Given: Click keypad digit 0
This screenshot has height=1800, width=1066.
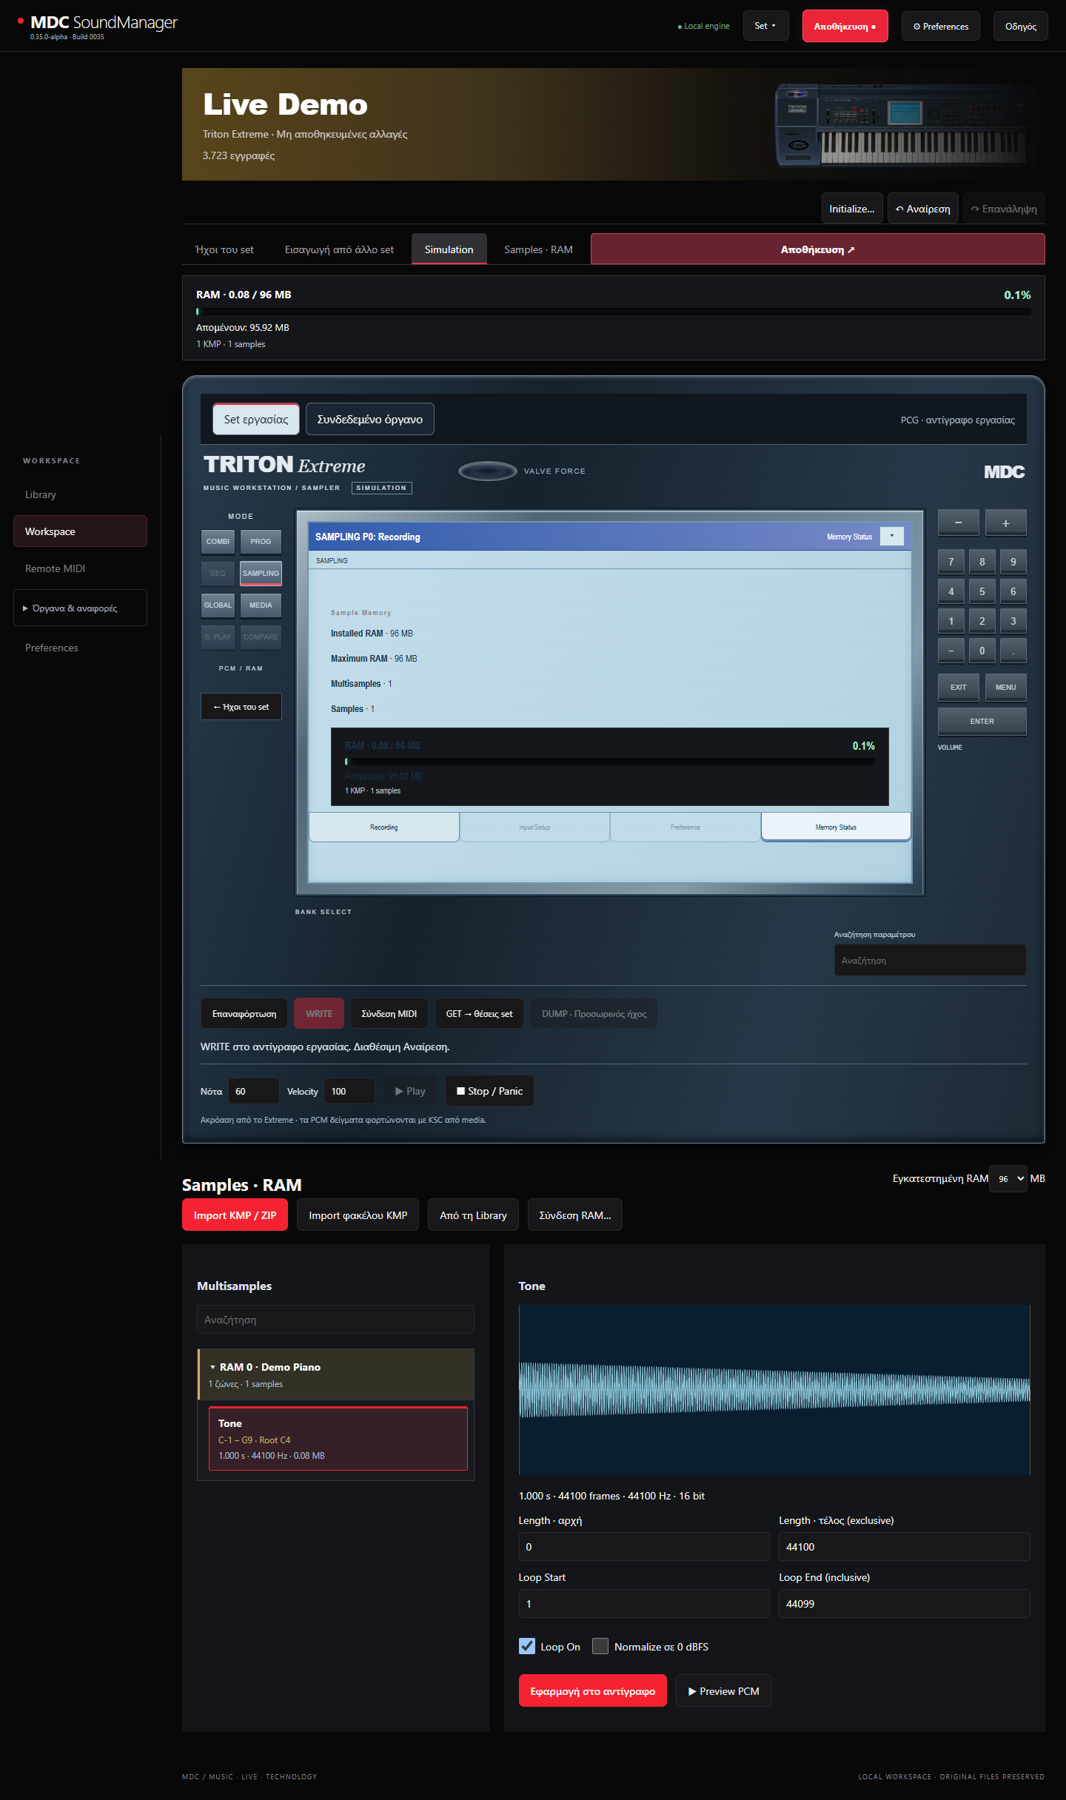Looking at the screenshot, I should 982,651.
